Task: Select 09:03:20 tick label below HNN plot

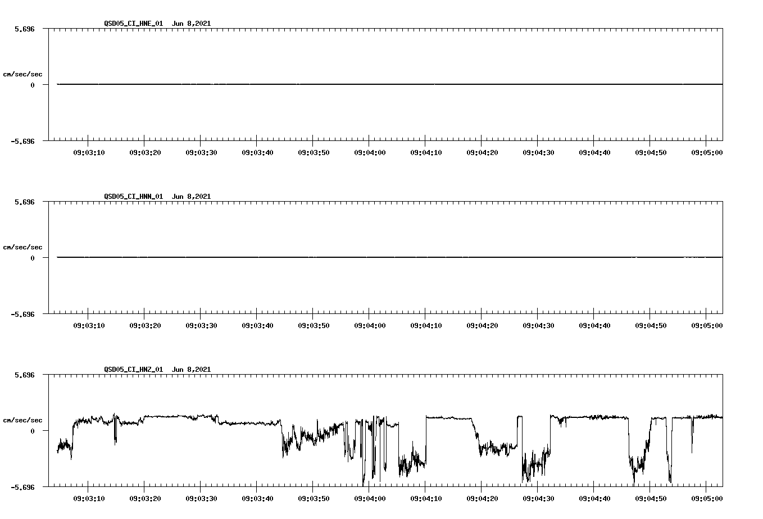Action: [145, 326]
